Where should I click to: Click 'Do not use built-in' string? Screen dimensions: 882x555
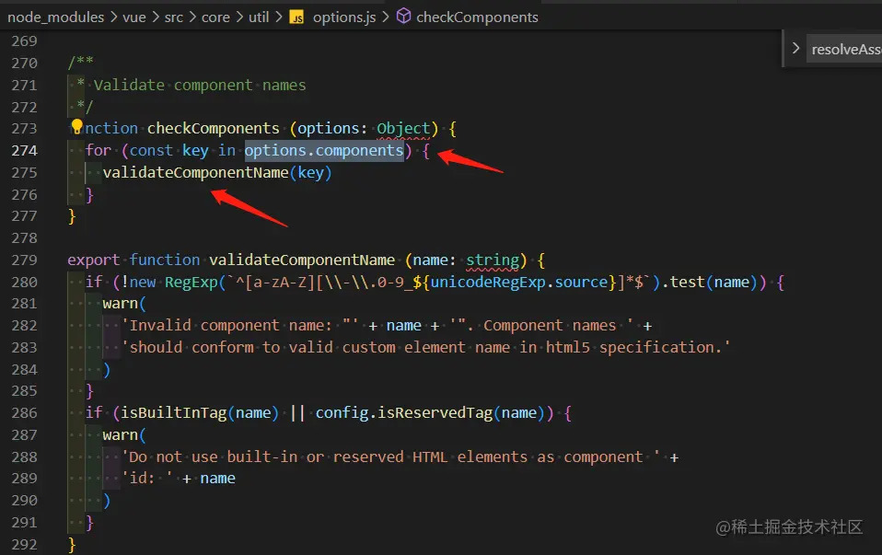pos(392,457)
